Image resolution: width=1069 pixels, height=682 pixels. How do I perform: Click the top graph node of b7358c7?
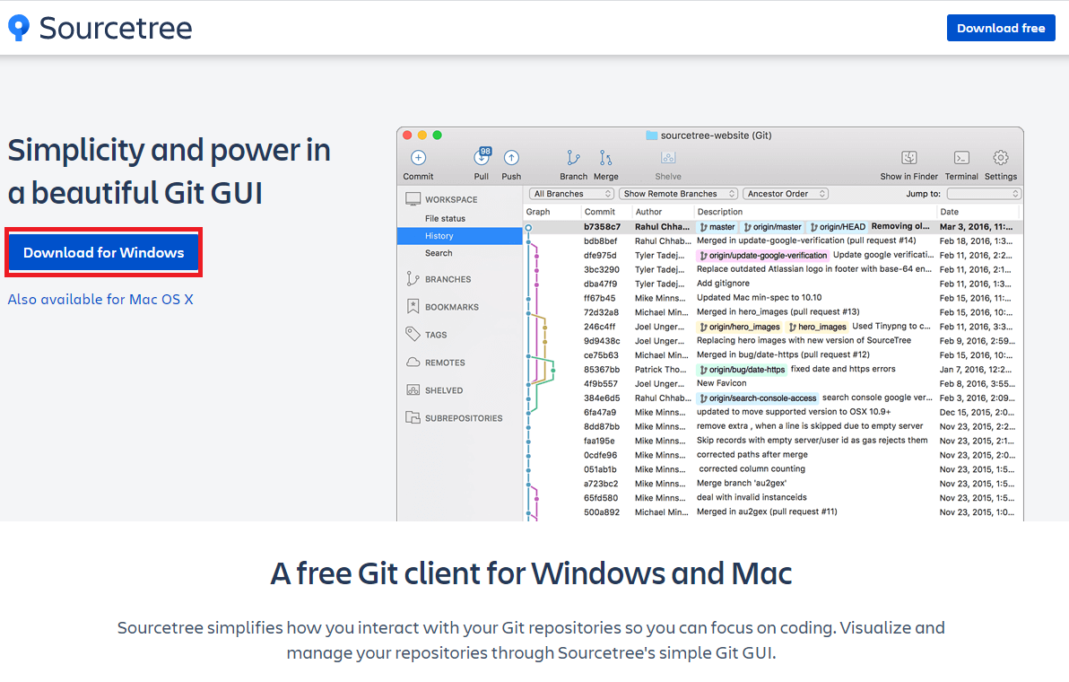tap(528, 228)
